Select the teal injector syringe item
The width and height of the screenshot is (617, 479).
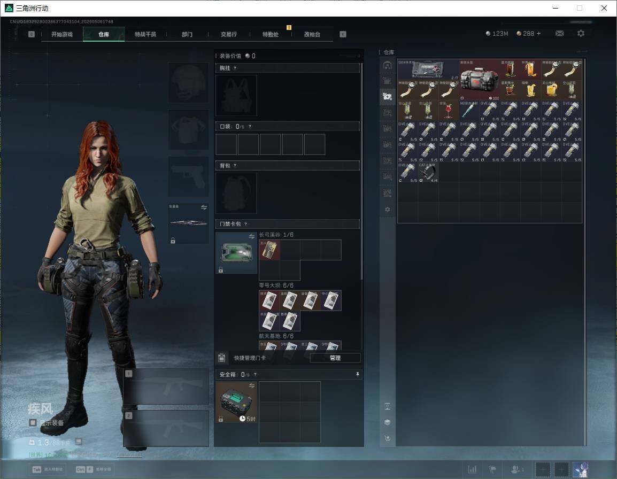[469, 111]
